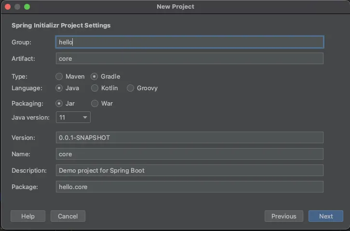Proceed with the Next button

pyautogui.click(x=326, y=216)
